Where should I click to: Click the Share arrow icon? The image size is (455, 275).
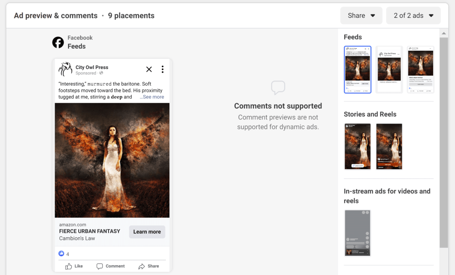tap(141, 266)
